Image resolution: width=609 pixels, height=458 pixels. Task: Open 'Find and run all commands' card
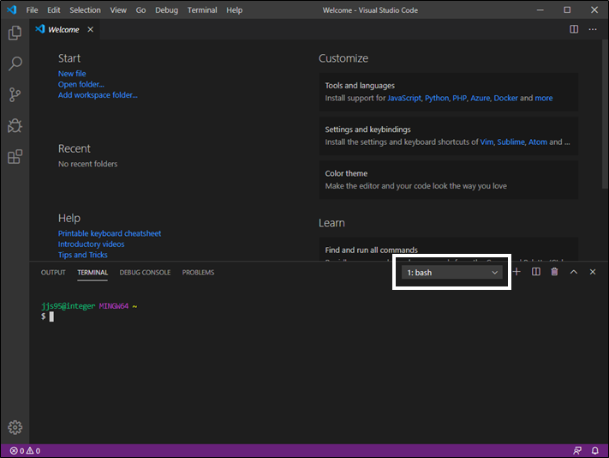pyautogui.click(x=449, y=250)
